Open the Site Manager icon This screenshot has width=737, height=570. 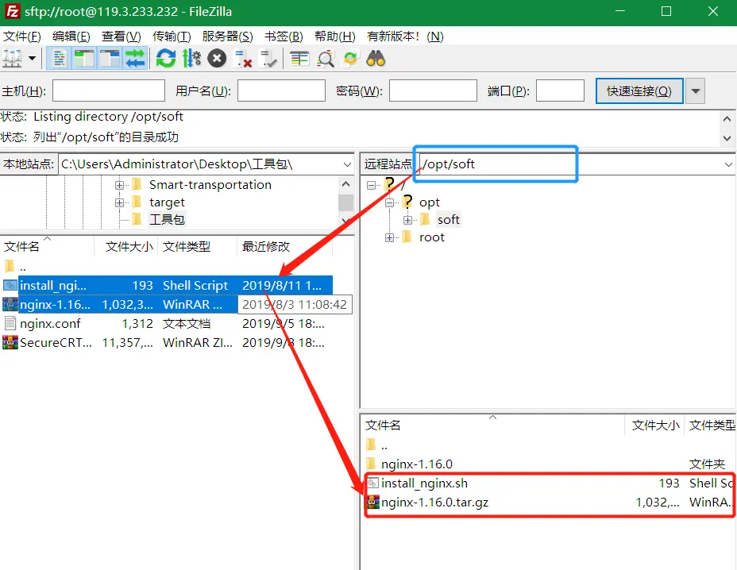click(12, 59)
